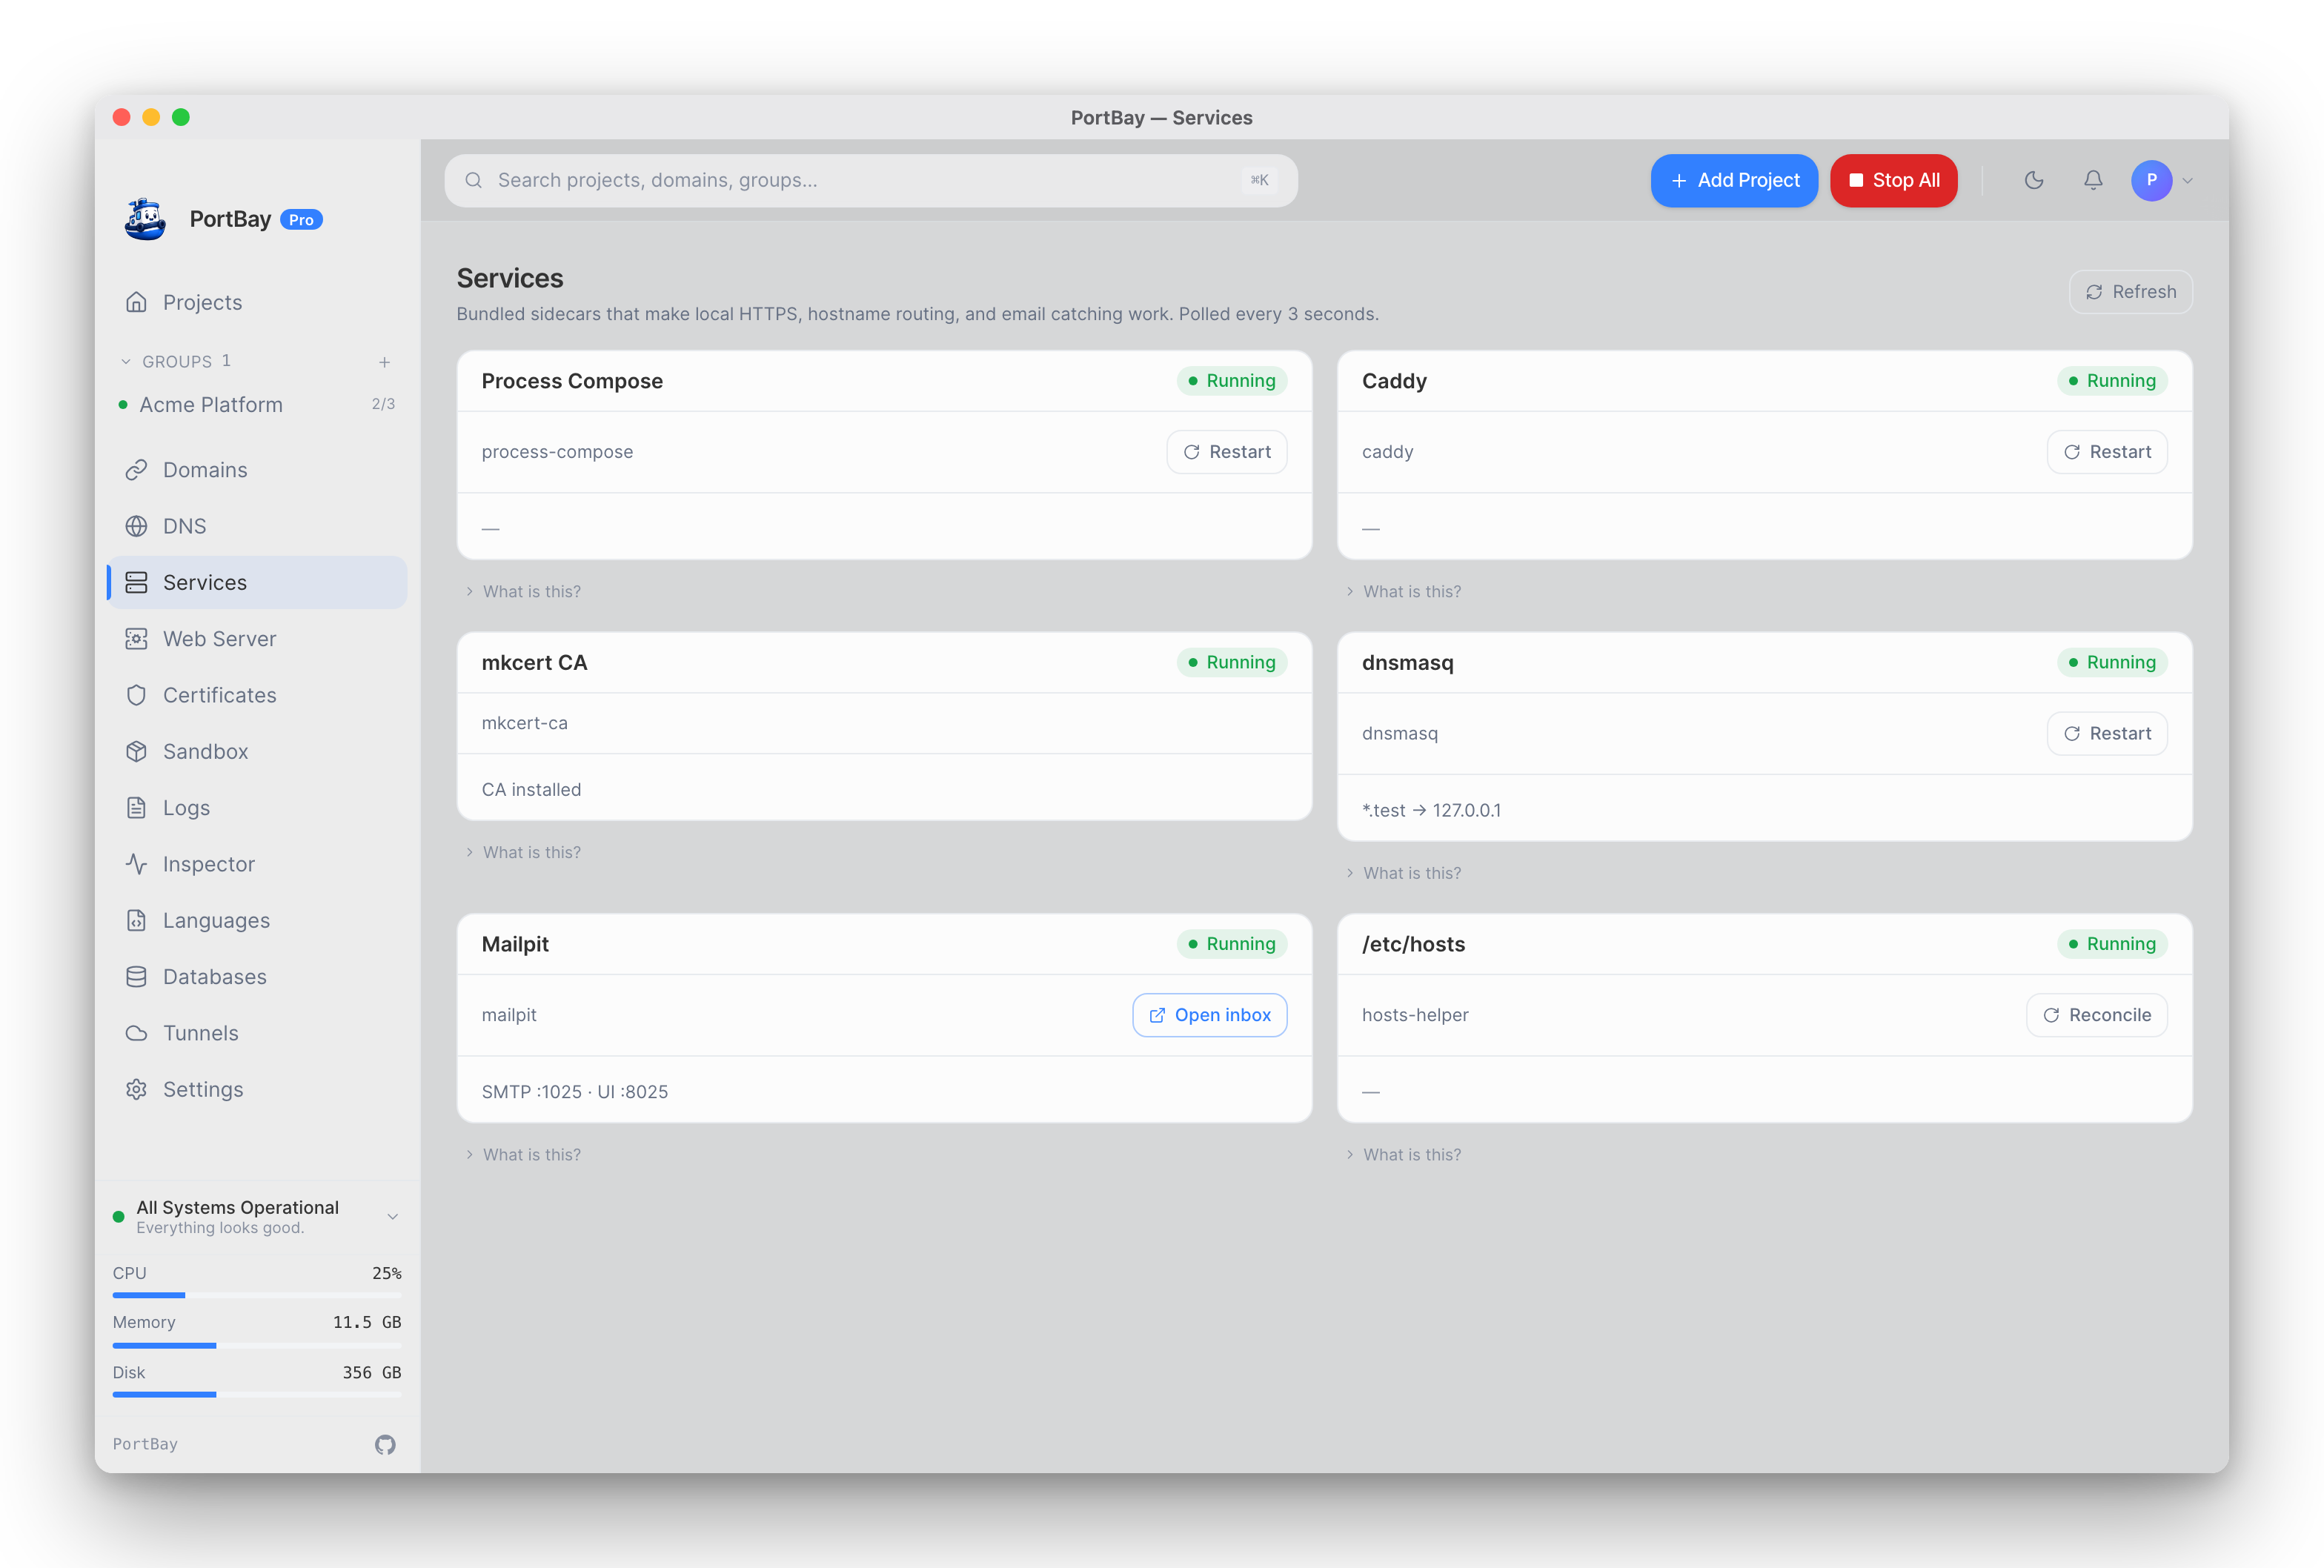2324x1568 pixels.
Task: Click the 'CA installed' status text
Action: (x=531, y=790)
